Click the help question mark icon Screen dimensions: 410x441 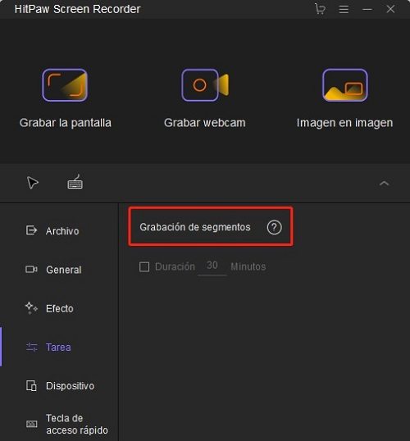click(275, 227)
